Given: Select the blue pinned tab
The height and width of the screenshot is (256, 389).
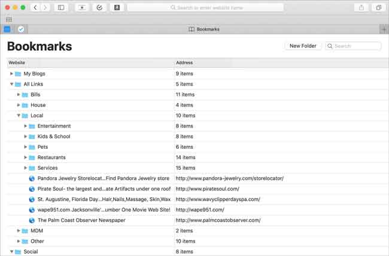Looking at the screenshot, I should pyautogui.click(x=7, y=29).
